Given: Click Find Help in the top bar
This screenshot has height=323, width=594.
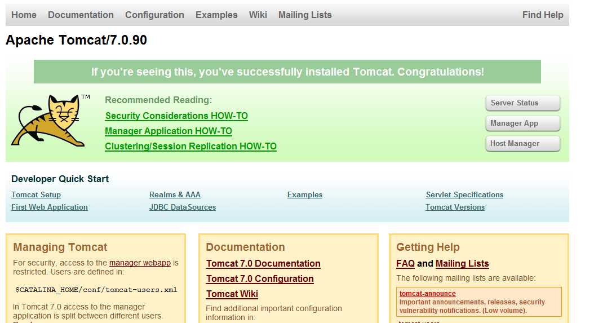Looking at the screenshot, I should pyautogui.click(x=543, y=15).
